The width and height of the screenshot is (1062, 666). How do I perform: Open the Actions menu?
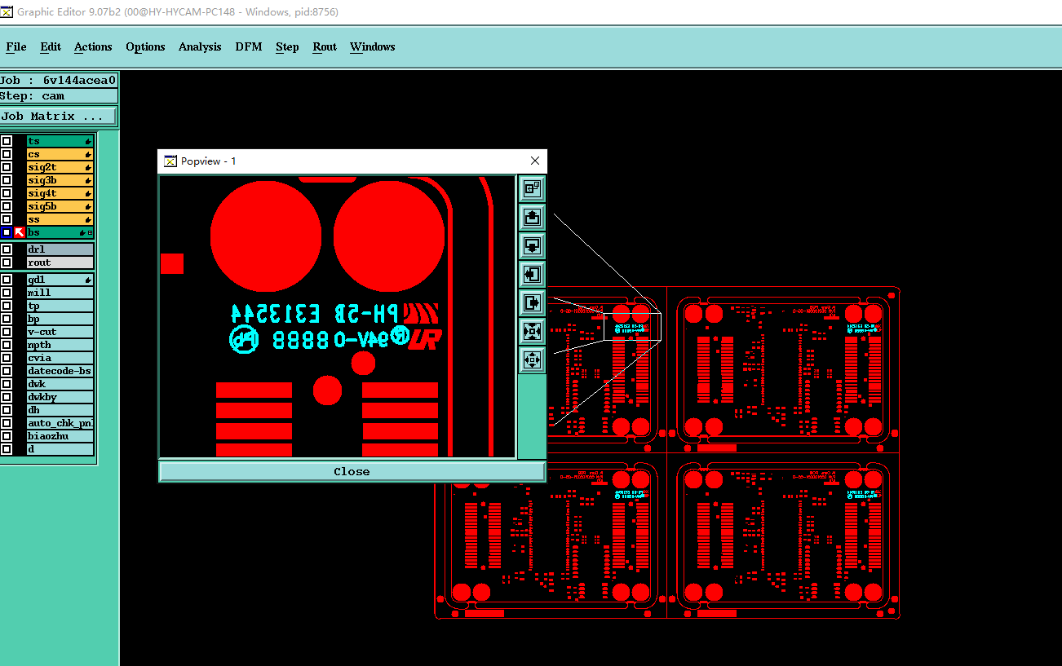(93, 46)
